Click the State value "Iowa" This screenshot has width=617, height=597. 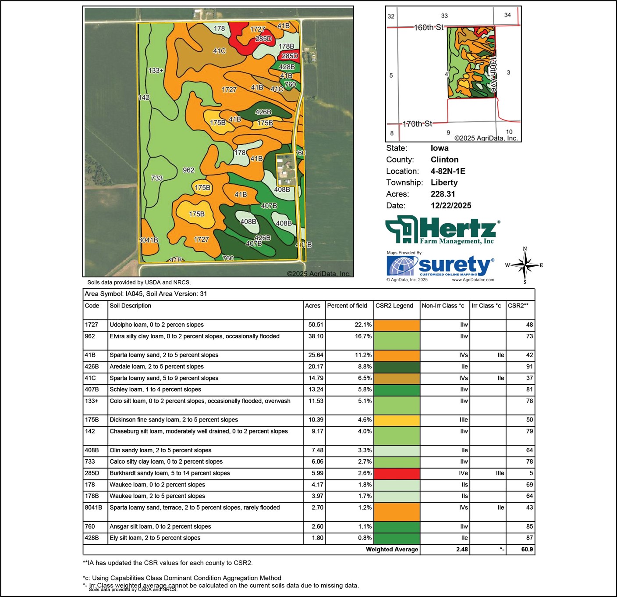click(x=440, y=148)
